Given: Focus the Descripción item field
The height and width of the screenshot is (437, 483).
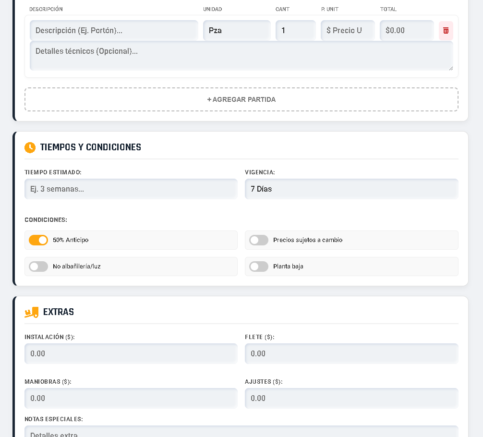Looking at the screenshot, I should click(x=114, y=31).
